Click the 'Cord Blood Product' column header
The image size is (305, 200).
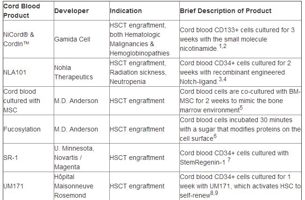coord(22,11)
